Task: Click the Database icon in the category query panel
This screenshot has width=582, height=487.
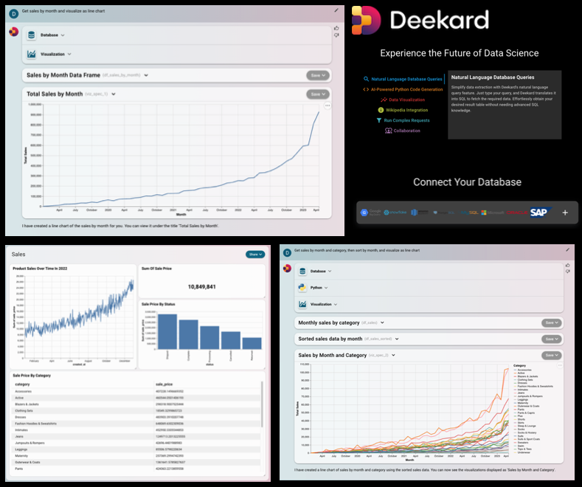Action: click(302, 272)
